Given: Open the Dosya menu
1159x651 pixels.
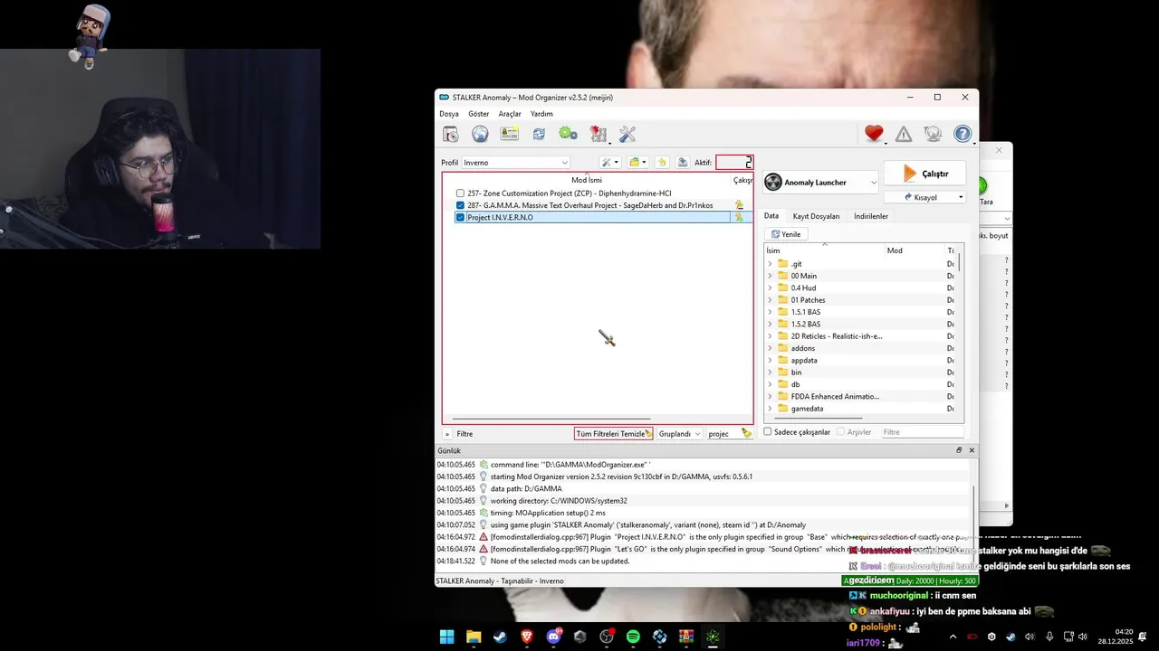Looking at the screenshot, I should click(x=449, y=114).
